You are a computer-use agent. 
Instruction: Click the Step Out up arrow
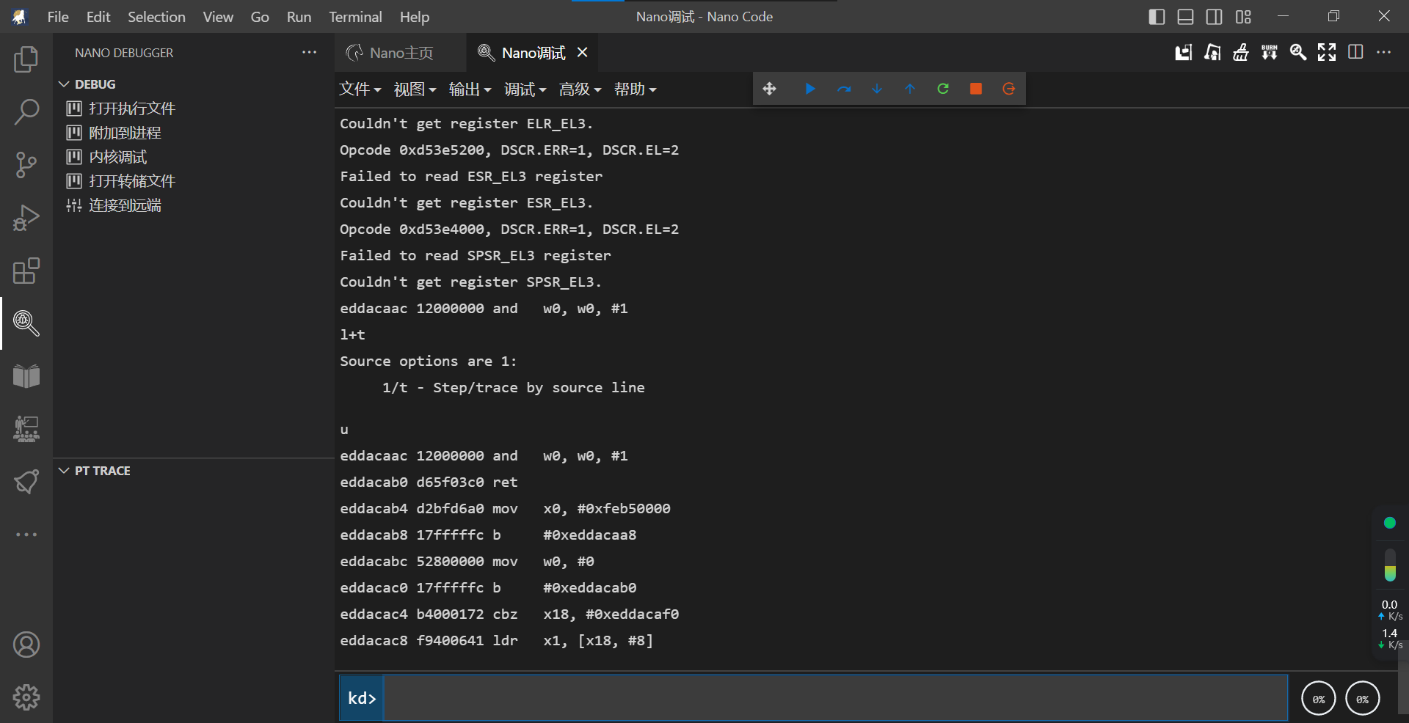point(910,89)
